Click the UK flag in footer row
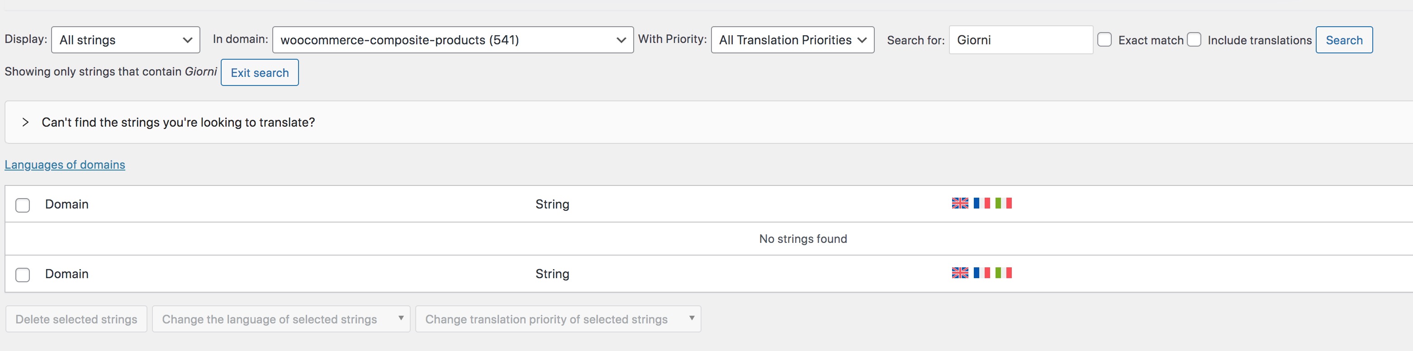 coord(960,273)
